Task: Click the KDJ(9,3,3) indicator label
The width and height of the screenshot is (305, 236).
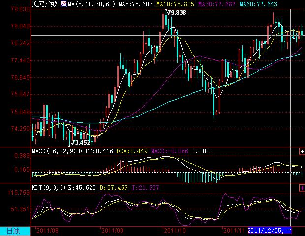Action: pos(49,188)
